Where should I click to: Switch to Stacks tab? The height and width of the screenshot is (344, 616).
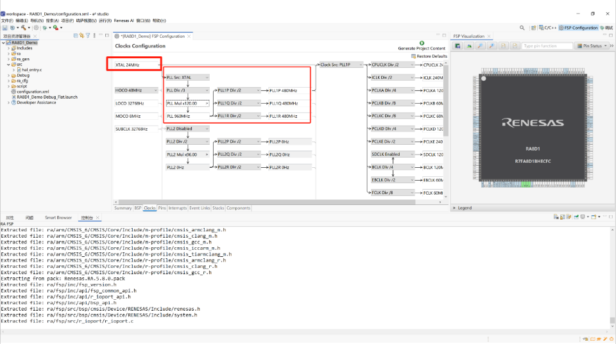(218, 208)
